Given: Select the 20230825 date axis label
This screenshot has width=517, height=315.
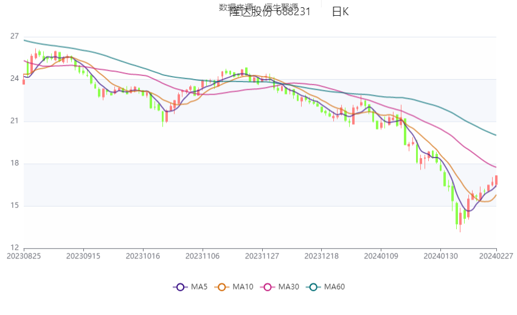Looking at the screenshot, I should click(x=24, y=256).
